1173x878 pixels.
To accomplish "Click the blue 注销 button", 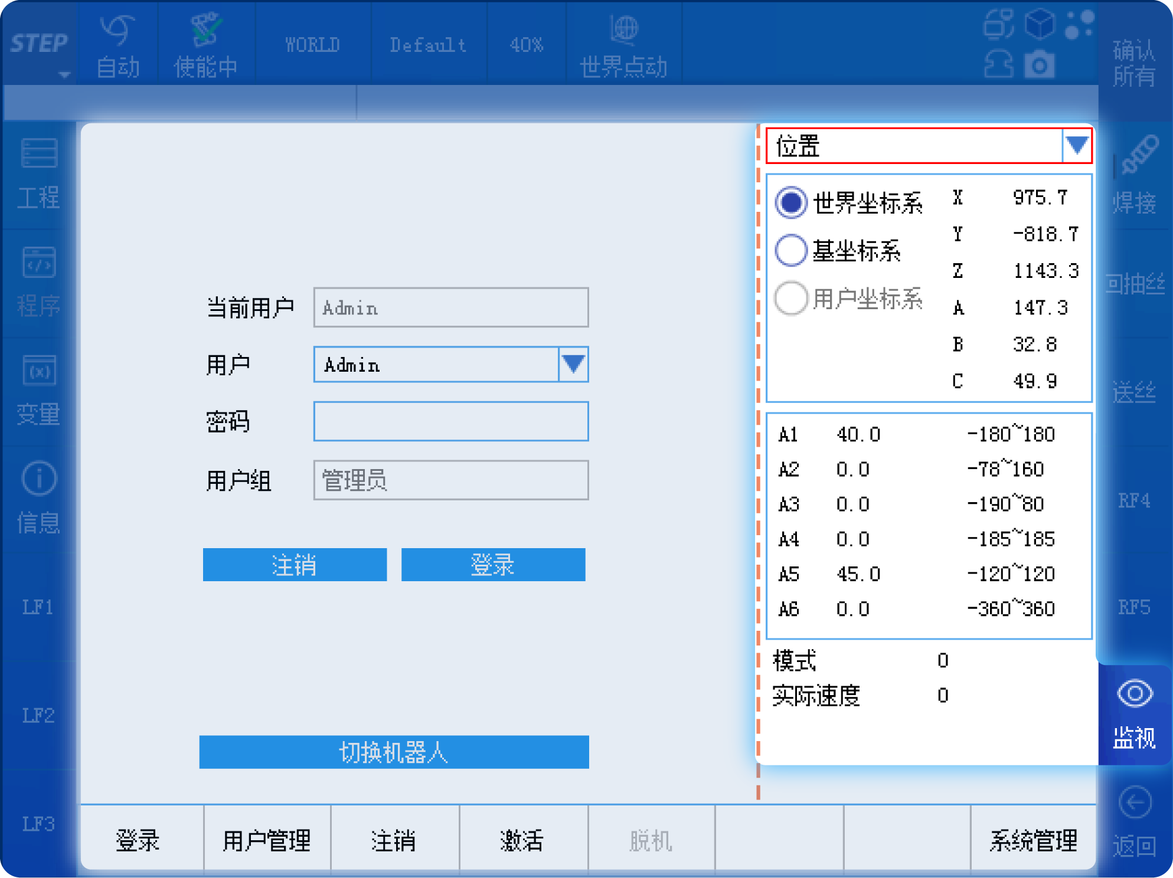I will pyautogui.click(x=295, y=565).
